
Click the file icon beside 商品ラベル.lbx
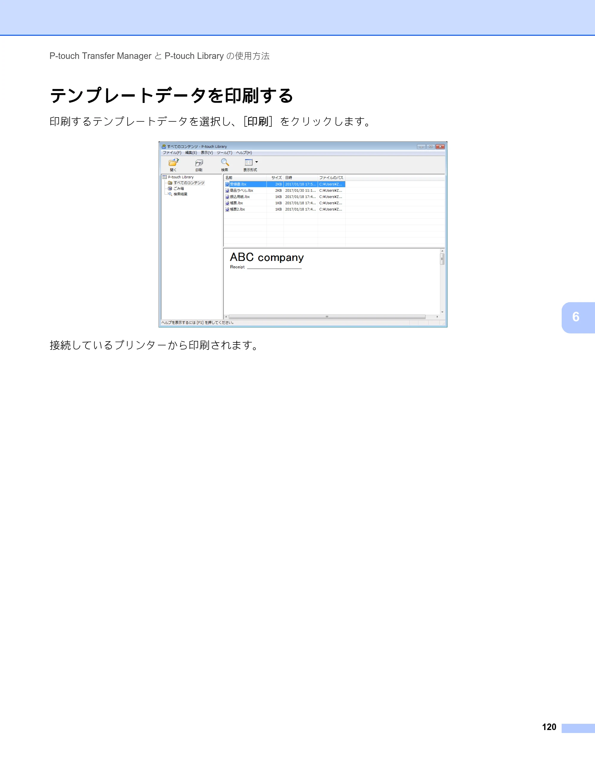227,191
